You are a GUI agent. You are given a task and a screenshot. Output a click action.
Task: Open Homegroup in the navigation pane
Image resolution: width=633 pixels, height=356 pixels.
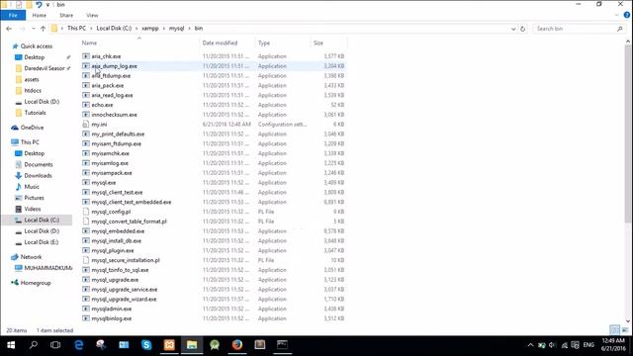(x=36, y=283)
